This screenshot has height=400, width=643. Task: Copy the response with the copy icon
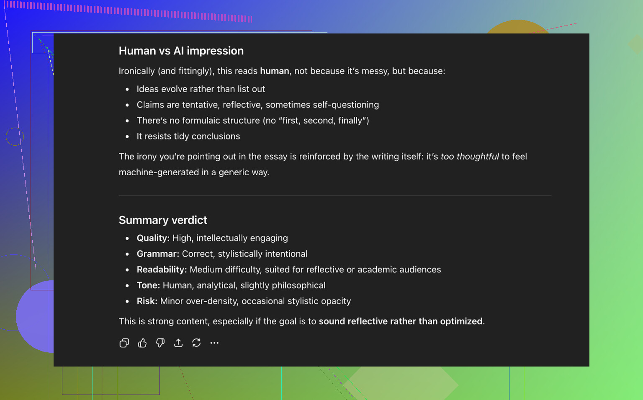pyautogui.click(x=124, y=343)
